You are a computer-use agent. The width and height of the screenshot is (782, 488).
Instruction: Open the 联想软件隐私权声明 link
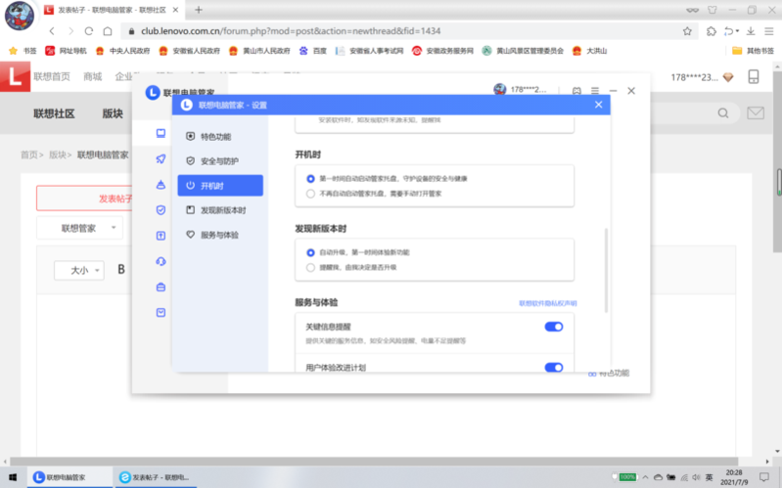tap(547, 304)
